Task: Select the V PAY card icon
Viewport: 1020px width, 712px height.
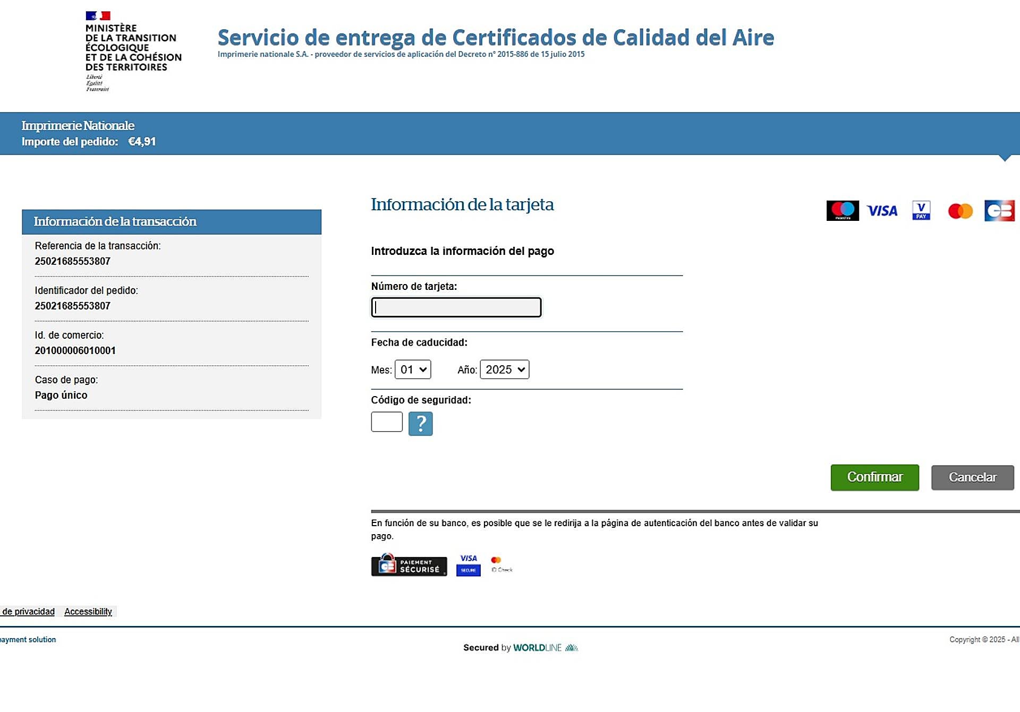Action: pyautogui.click(x=921, y=211)
